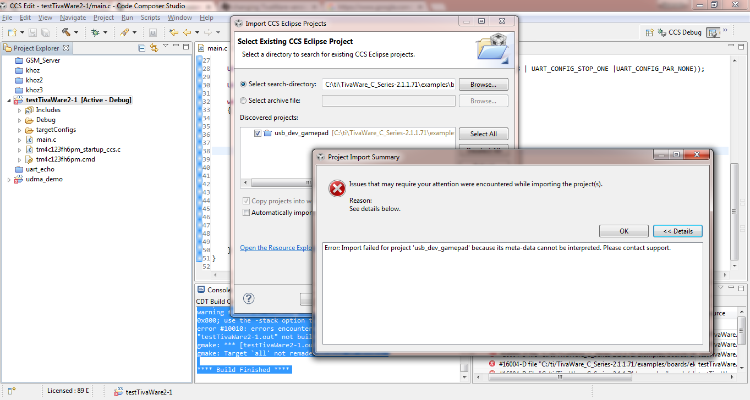The width and height of the screenshot is (750, 400).
Task: Enable the Automatically import checkbox
Action: (x=247, y=213)
